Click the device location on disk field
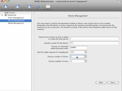The image size is (122, 91). 94,39
